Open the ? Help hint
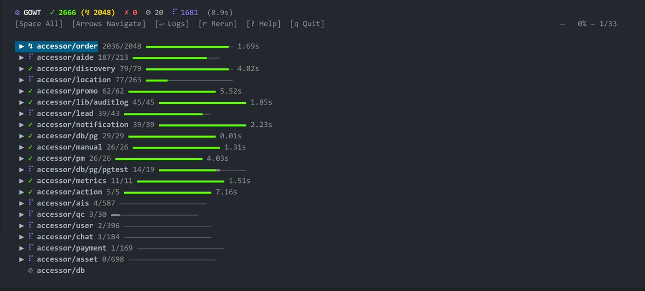Image resolution: width=645 pixels, height=291 pixels. point(264,24)
